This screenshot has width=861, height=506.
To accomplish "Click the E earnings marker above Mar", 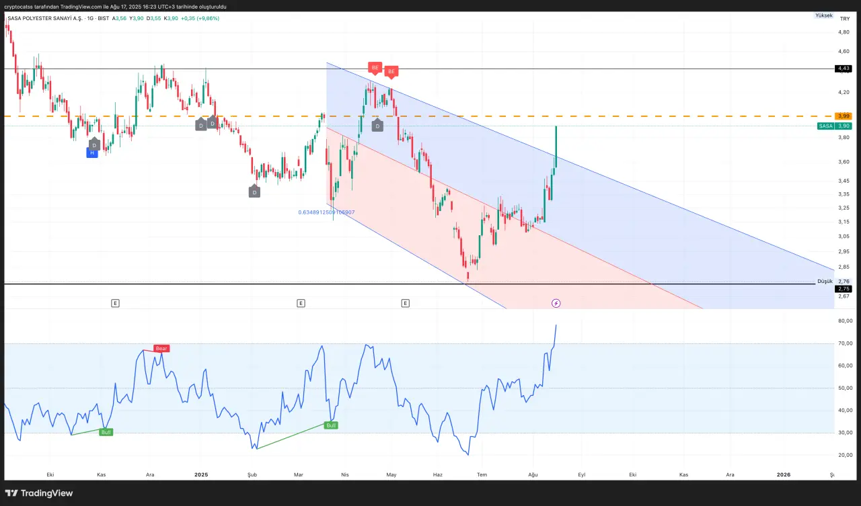I will click(301, 303).
